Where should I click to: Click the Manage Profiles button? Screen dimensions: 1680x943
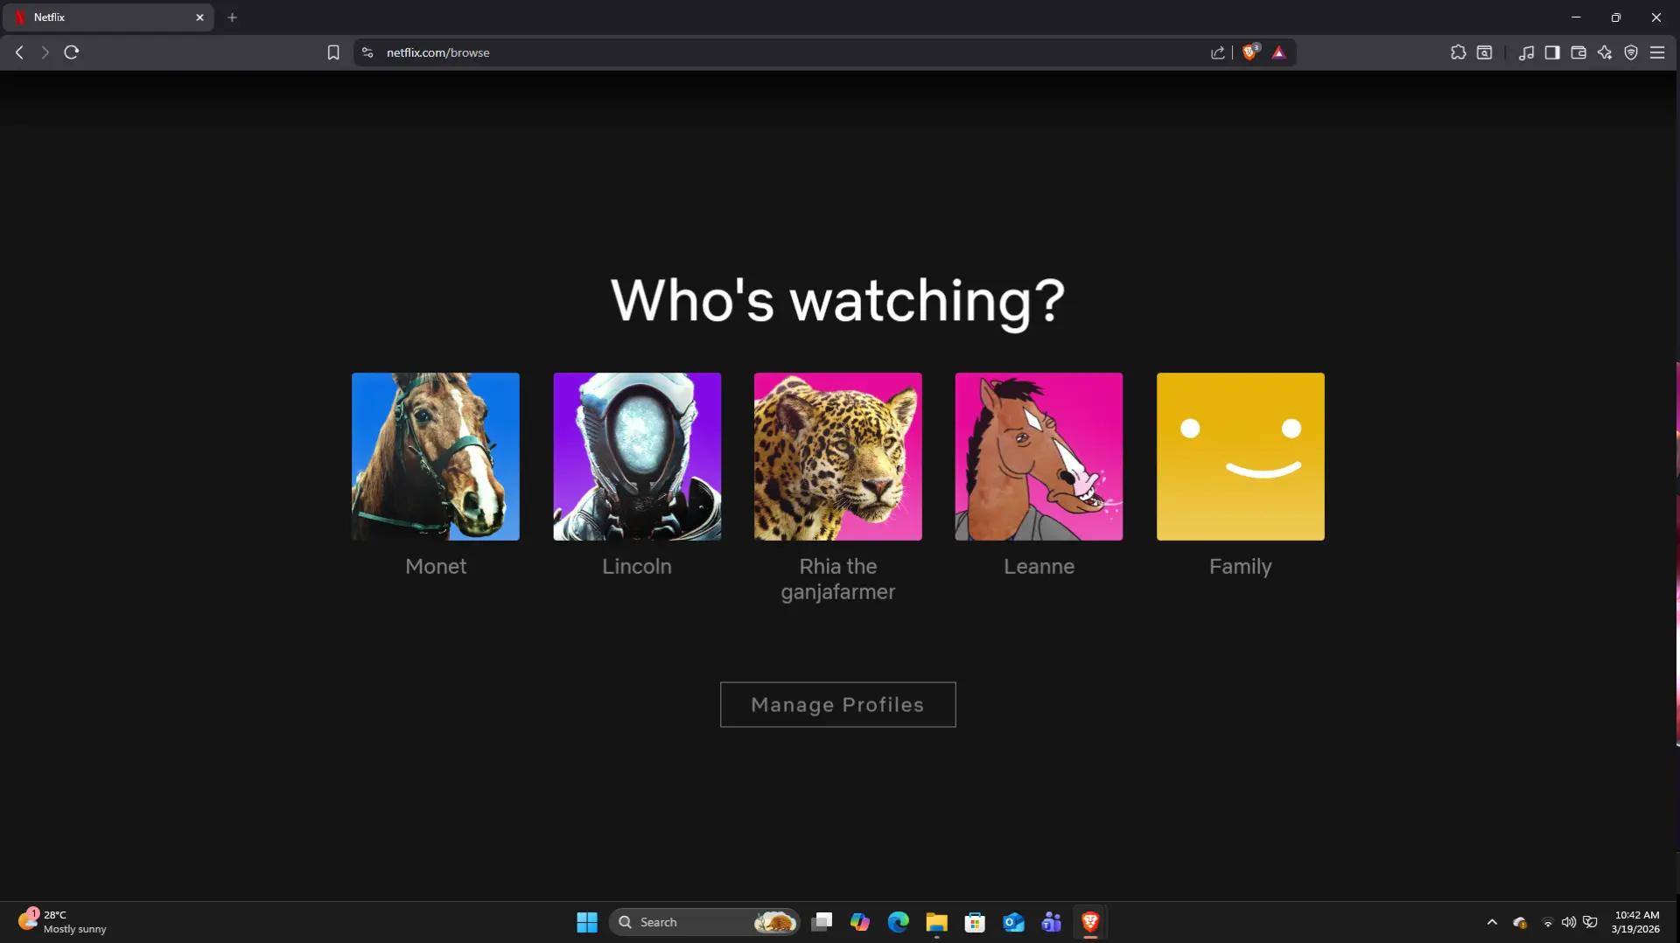pos(838,704)
